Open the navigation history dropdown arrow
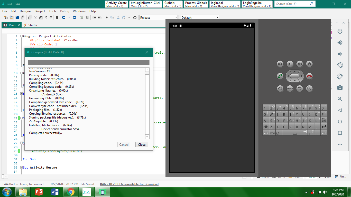Screen dimensions: 351x197 [69, 17]
